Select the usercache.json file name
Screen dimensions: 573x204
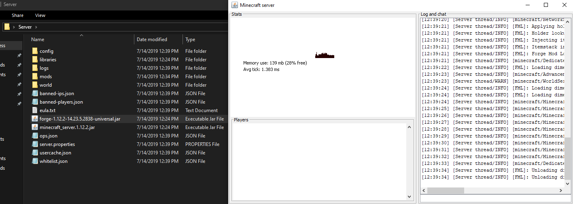[x=55, y=153]
